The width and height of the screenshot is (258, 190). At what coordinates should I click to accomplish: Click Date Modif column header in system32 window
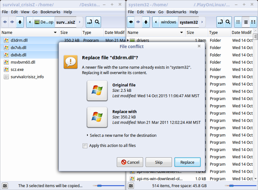pyautogui.click(x=241, y=32)
